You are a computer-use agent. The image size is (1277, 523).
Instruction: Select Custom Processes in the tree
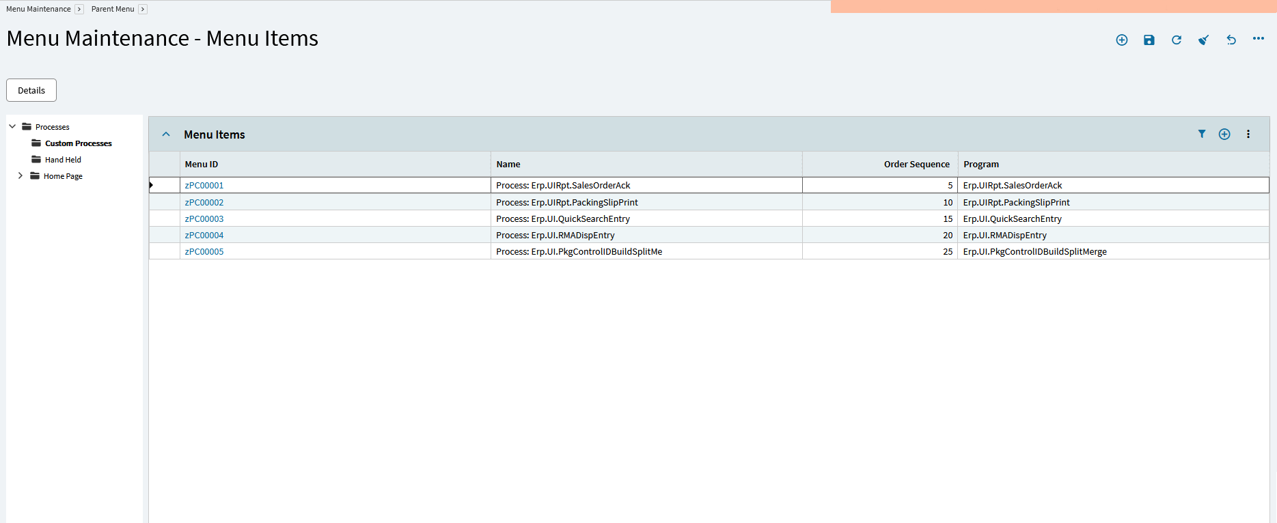(x=79, y=143)
